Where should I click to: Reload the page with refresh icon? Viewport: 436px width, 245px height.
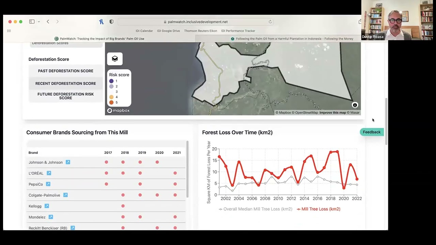coord(270,22)
